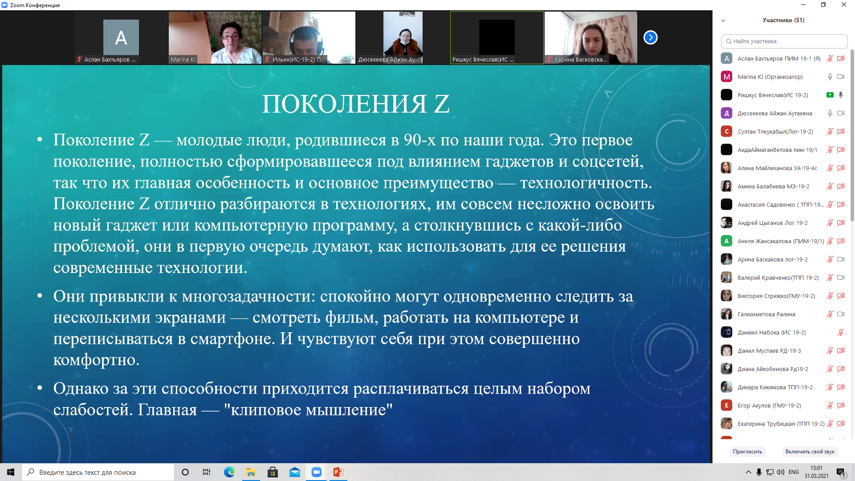Screen dimensions: 855x481
Task: Click Арина Баскакова's camera icon
Action: click(x=841, y=259)
